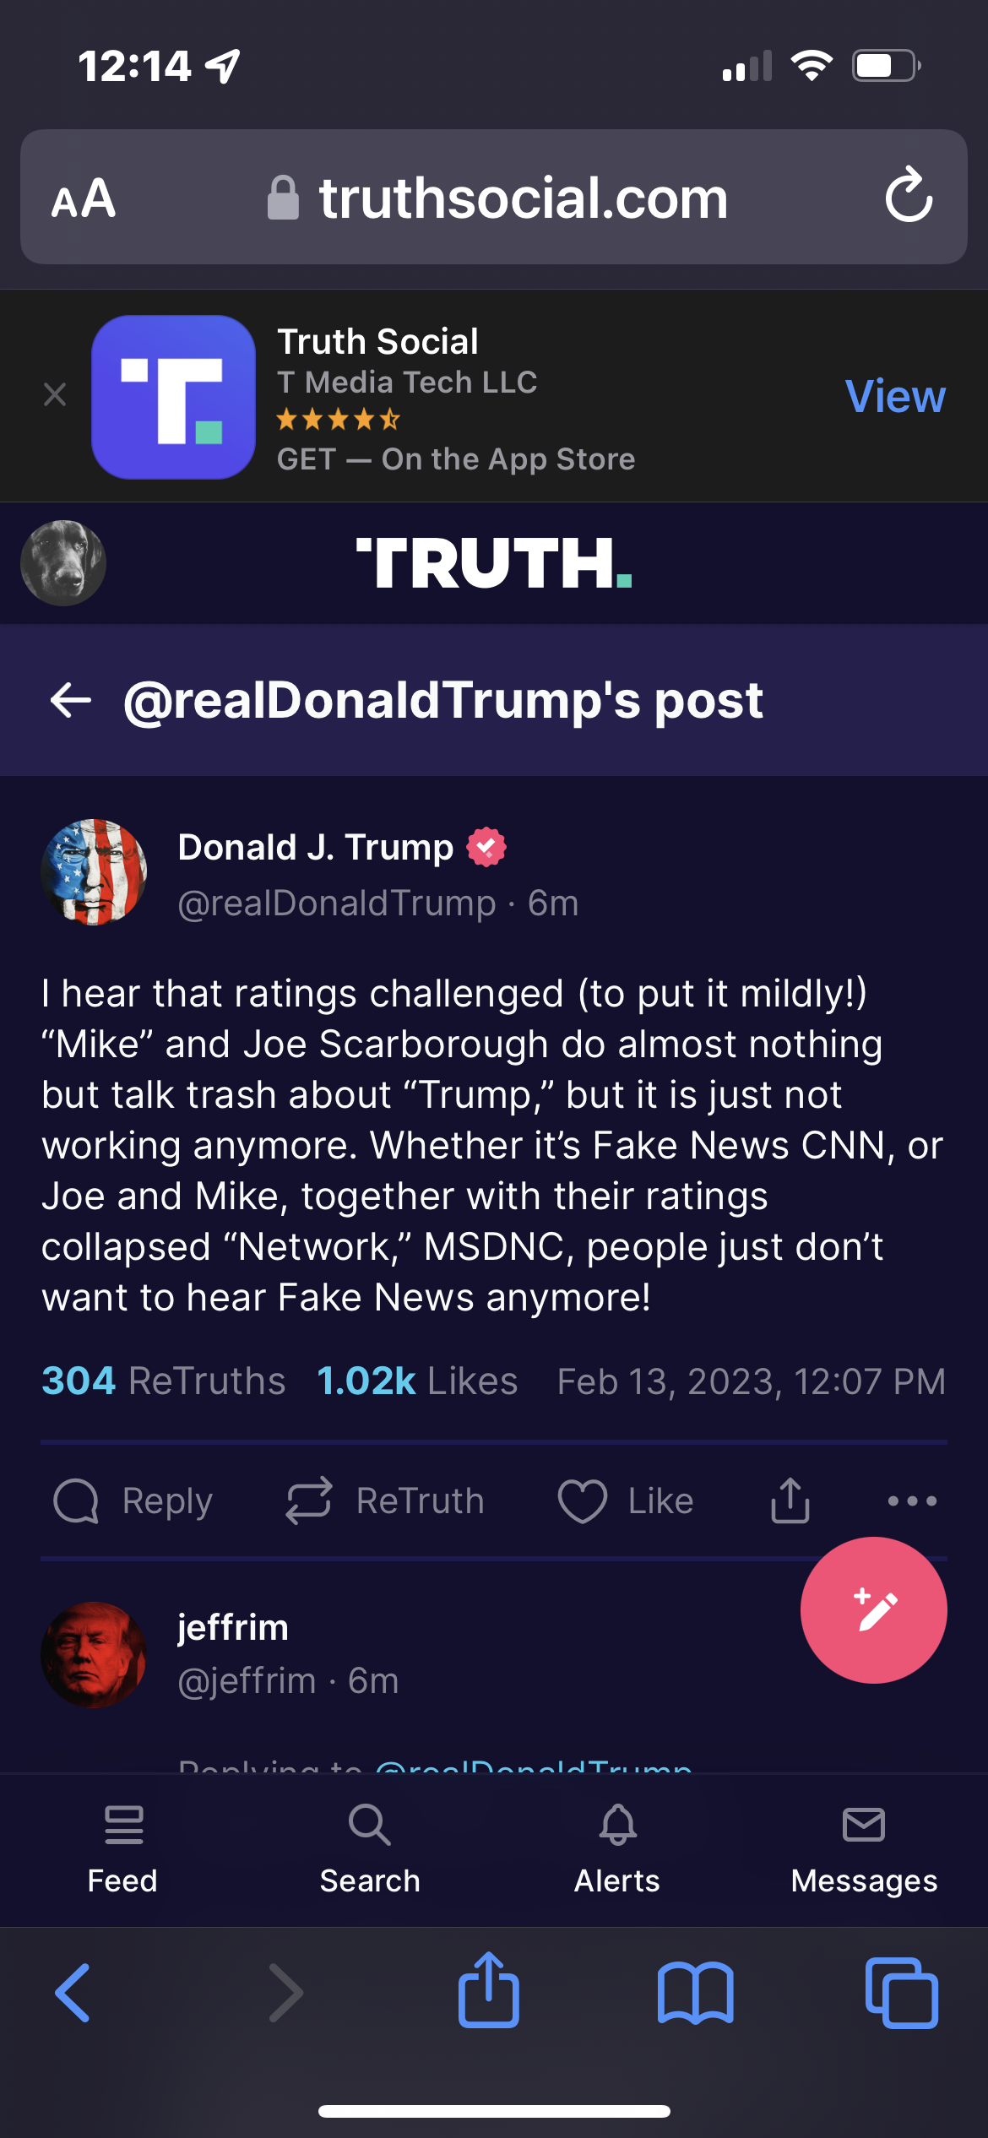
Task: Open the three-dot more options menu
Action: click(912, 1500)
